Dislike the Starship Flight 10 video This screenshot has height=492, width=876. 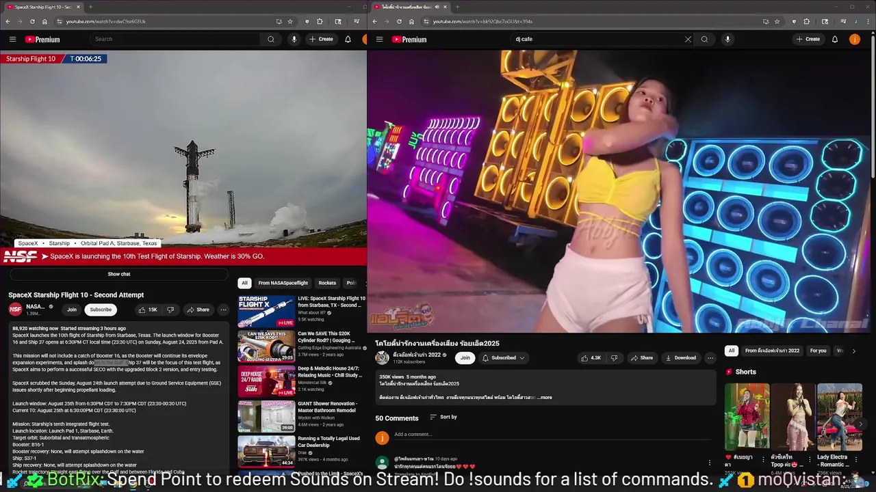click(170, 310)
